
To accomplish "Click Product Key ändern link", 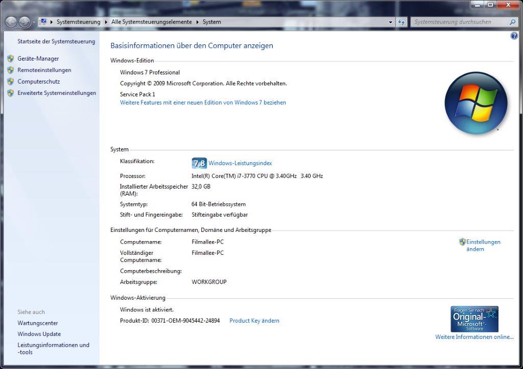I will tap(254, 321).
